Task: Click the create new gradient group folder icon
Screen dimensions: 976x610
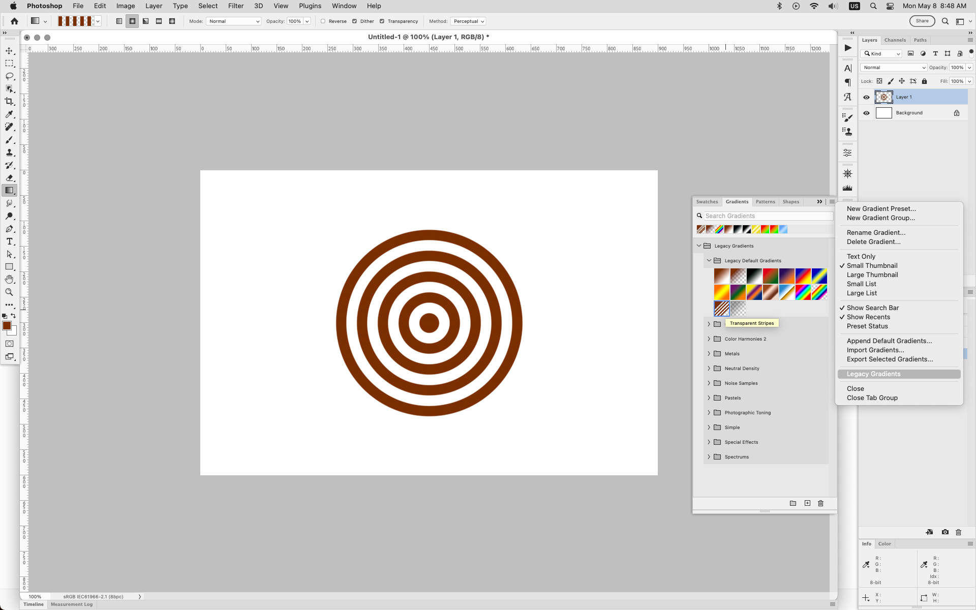Action: (793, 503)
